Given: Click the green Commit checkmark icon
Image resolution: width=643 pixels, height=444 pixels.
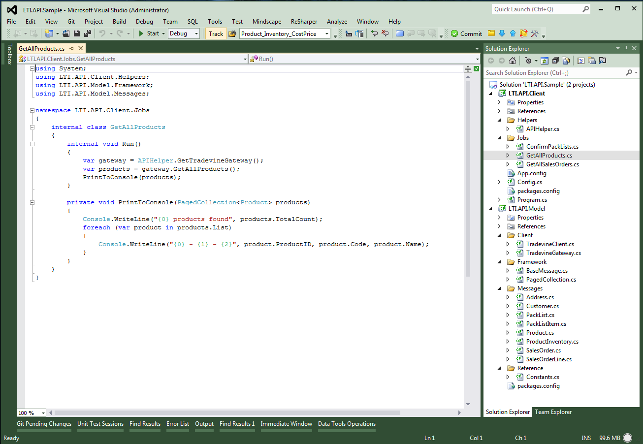Looking at the screenshot, I should point(454,33).
